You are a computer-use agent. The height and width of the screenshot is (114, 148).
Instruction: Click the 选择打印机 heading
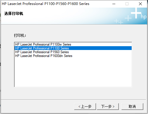click(14, 13)
